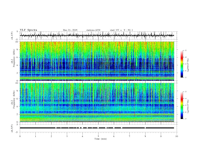Click the "-7" tick on ch.2 colorbar

pyautogui.click(x=185, y=119)
